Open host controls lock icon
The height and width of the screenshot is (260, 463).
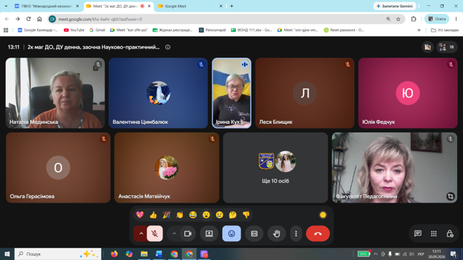point(449,233)
